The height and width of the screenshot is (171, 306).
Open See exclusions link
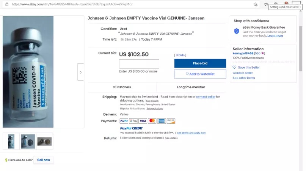(x=155, y=108)
